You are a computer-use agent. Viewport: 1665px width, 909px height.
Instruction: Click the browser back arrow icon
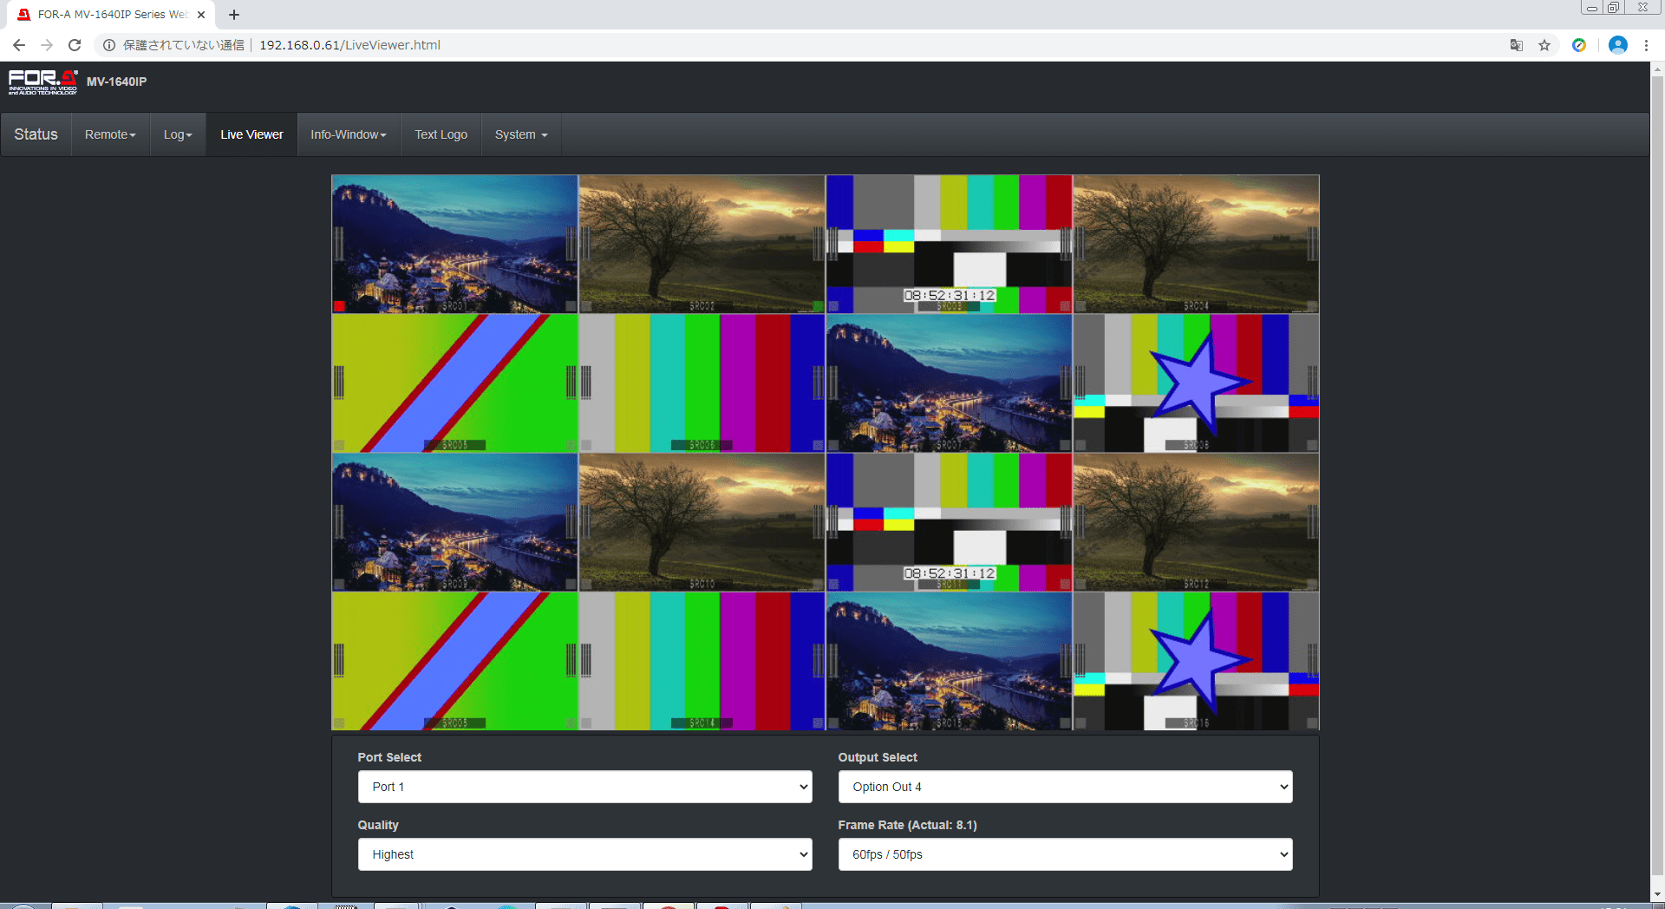point(19,45)
